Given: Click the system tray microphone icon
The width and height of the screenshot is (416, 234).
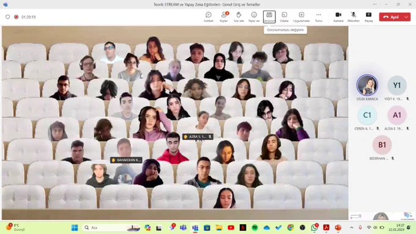Looking at the screenshot, I should pyautogui.click(x=360, y=228).
